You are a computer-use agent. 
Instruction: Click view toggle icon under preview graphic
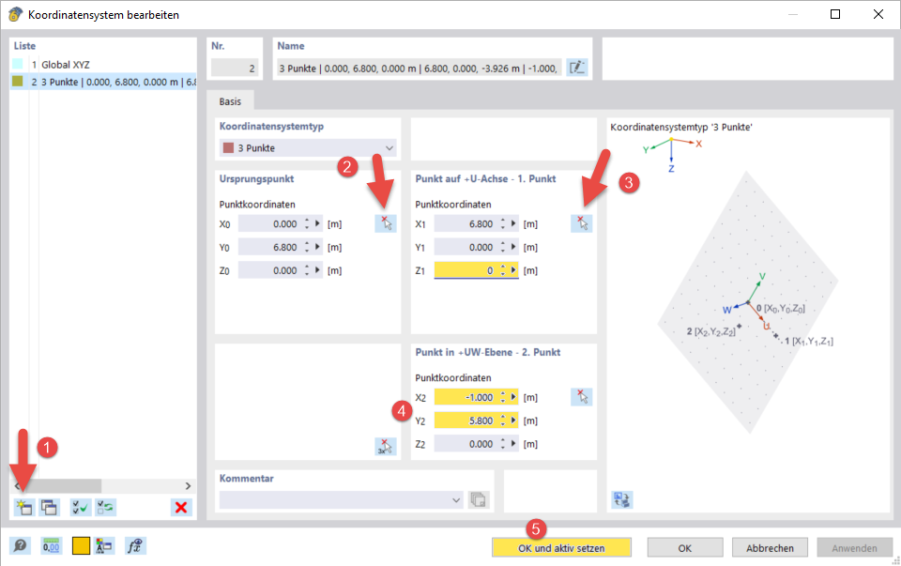(x=621, y=499)
